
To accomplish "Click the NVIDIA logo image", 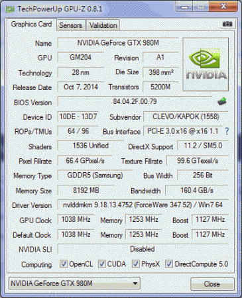I will tap(206, 64).
